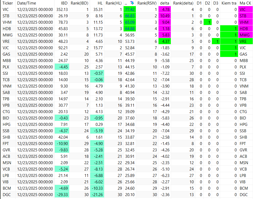Select MWG in the Ticker column
Screen dimensions: 253x199
coord(7,35)
